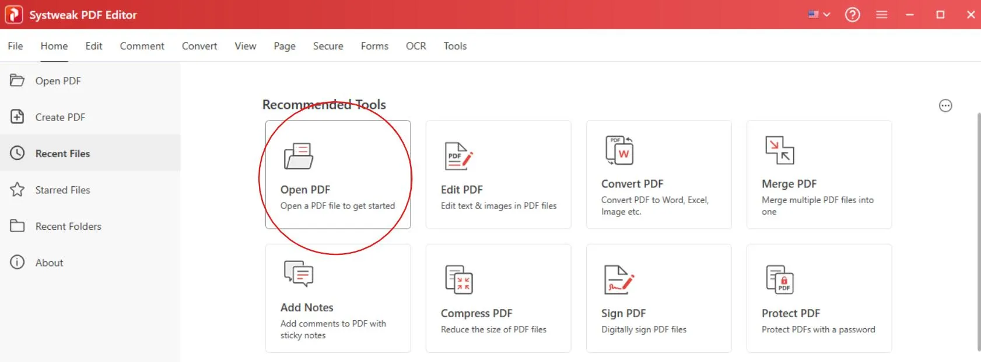The height and width of the screenshot is (362, 981).
Task: Click About in the sidebar
Action: click(x=49, y=262)
